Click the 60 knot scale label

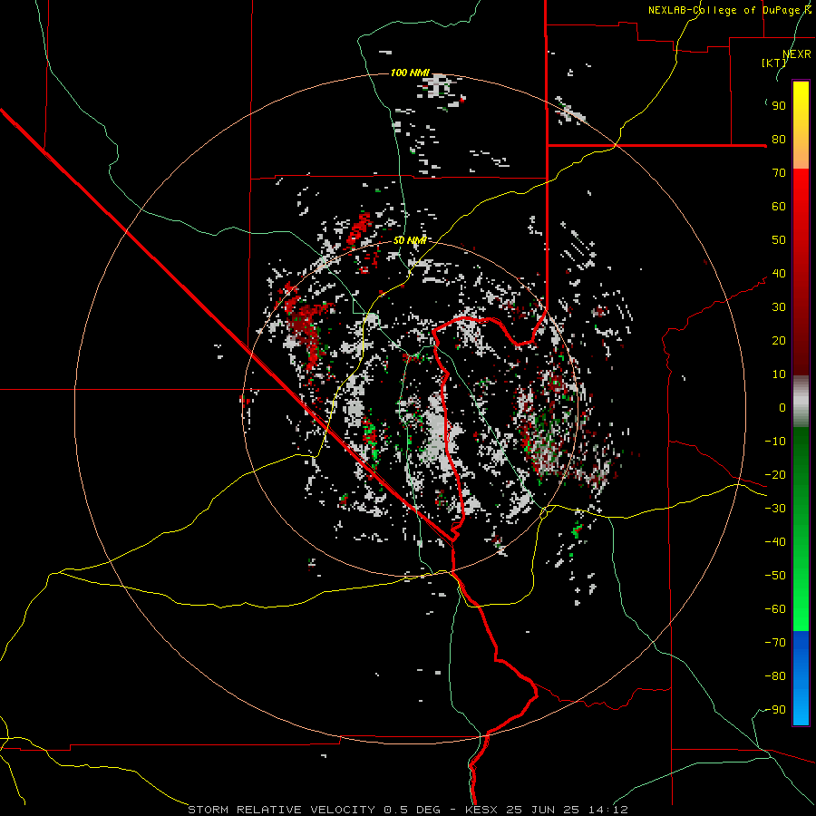coord(779,207)
